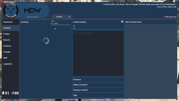179x101 pixels.
Task: Expand the Officers Involved section
Action: [98, 85]
